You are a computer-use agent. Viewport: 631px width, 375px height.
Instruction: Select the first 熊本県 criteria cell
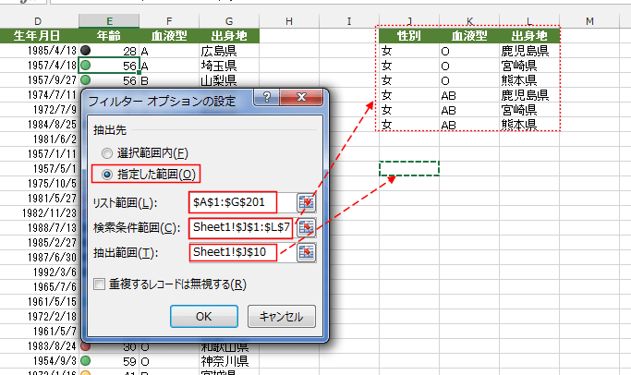tap(529, 80)
